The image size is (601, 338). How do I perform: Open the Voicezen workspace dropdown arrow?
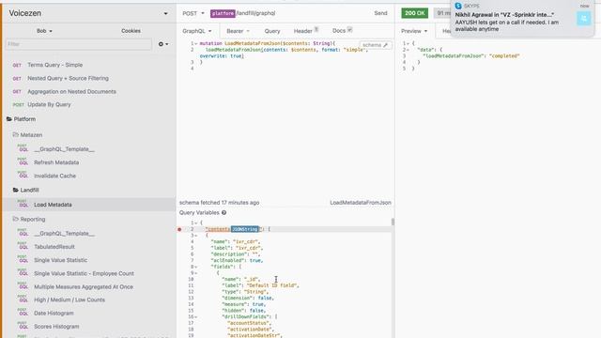pos(165,13)
